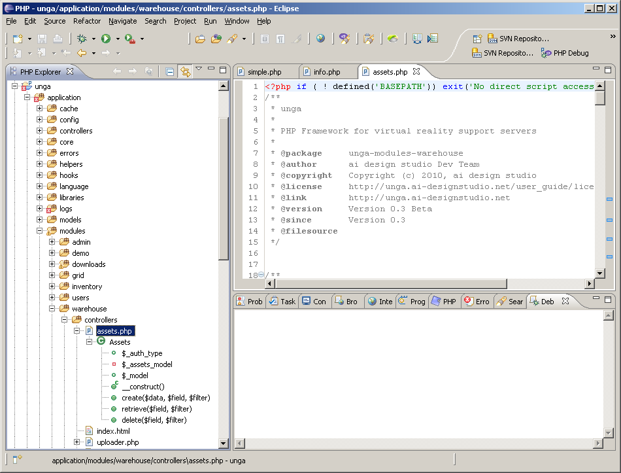Image resolution: width=621 pixels, height=473 pixels.
Task: Collapse the warehouse controllers folder
Action: pyautogui.click(x=63, y=319)
